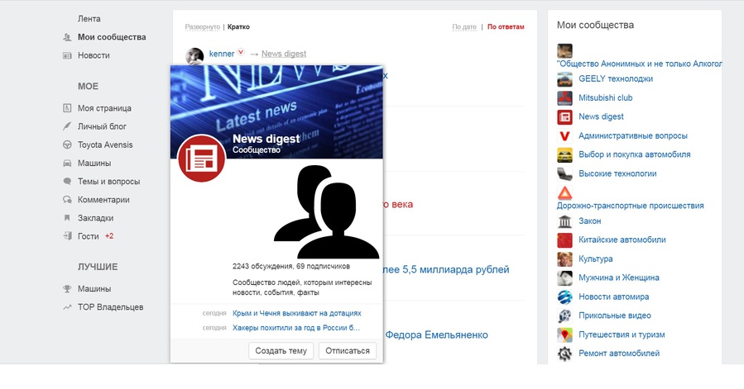
Task: Open the Лента feed link
Action: (89, 19)
